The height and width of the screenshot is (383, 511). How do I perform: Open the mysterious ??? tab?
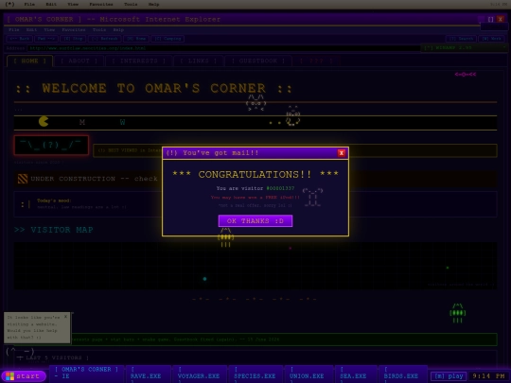pos(316,61)
